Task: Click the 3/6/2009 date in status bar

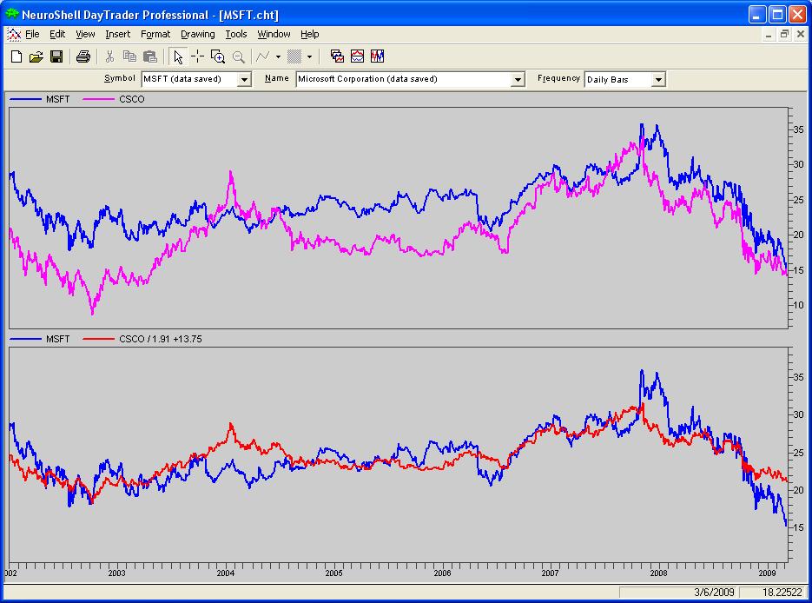Action: pos(714,592)
